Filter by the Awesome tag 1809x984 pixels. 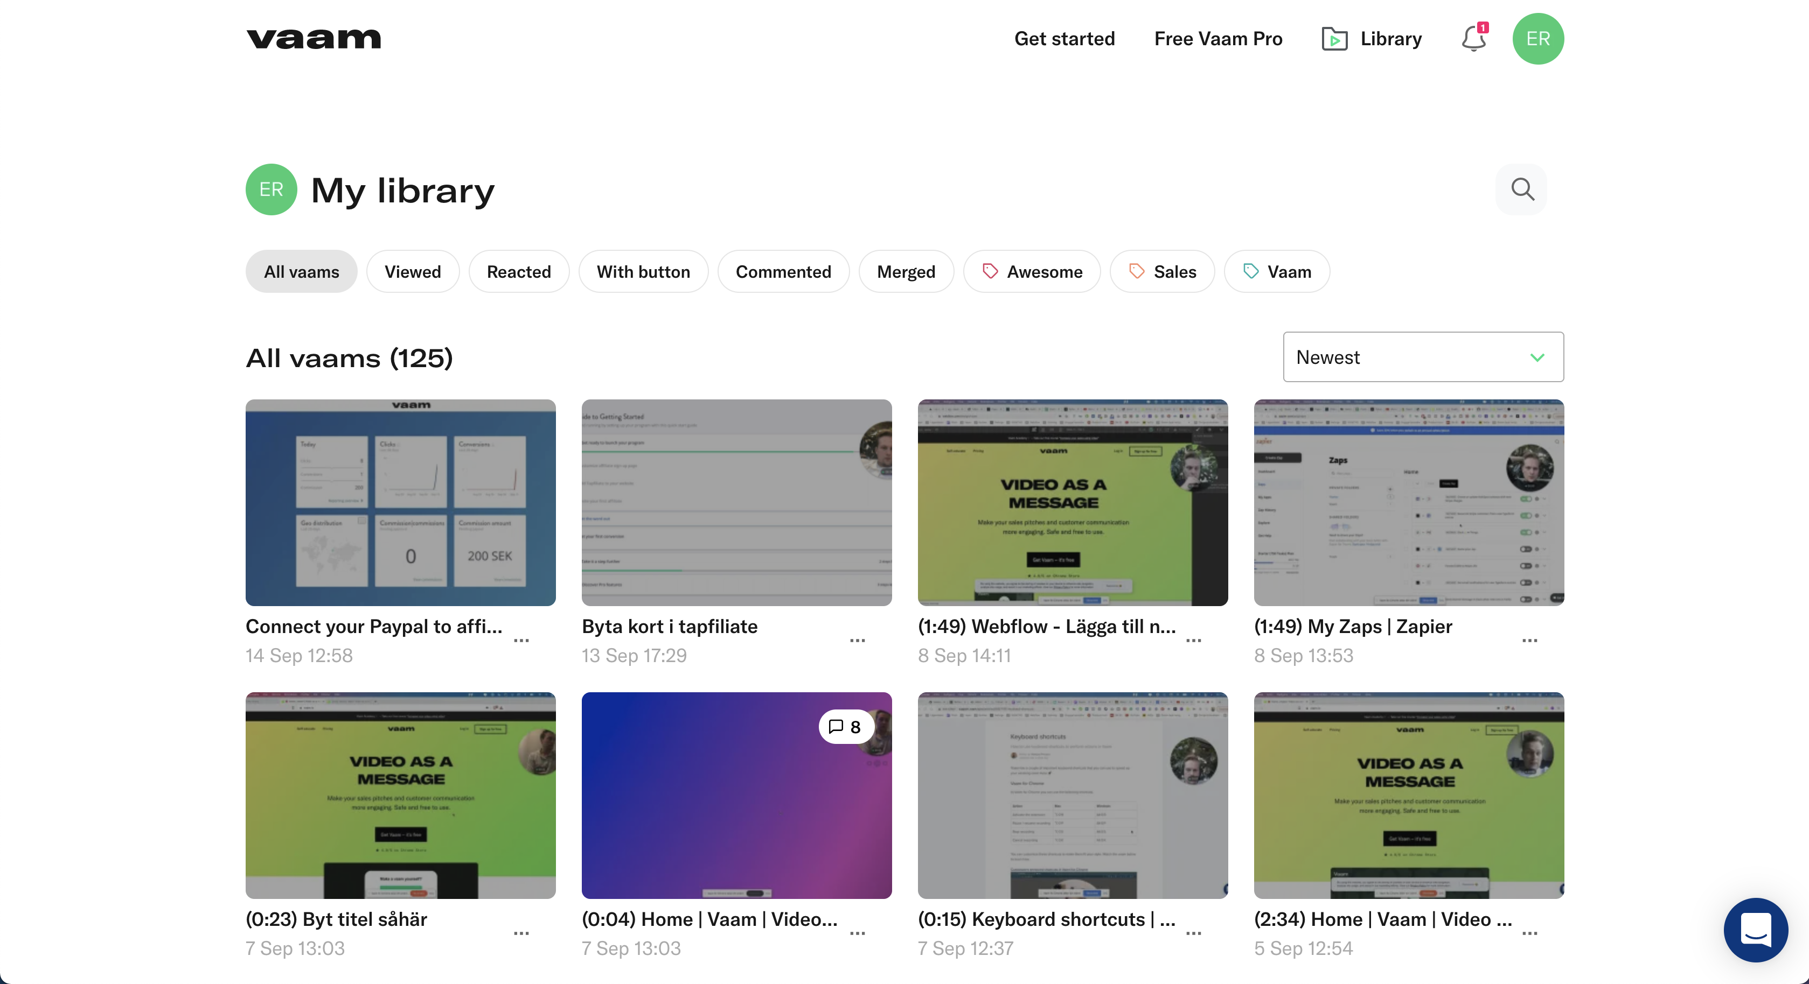click(x=1032, y=272)
